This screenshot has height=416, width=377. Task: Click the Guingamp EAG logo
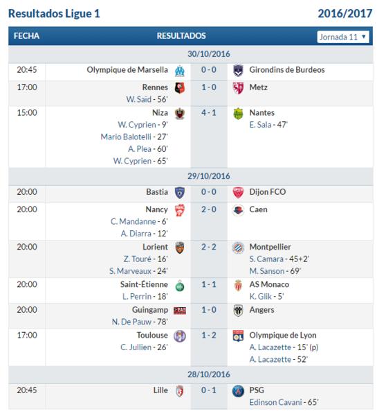point(180,311)
